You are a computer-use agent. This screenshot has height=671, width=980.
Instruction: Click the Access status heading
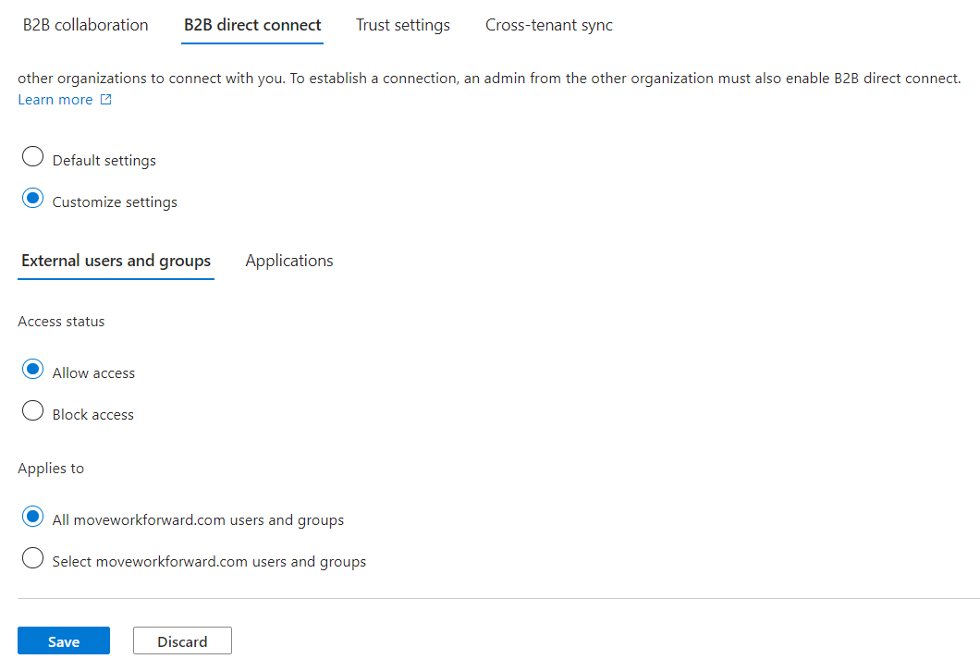pyautogui.click(x=61, y=322)
